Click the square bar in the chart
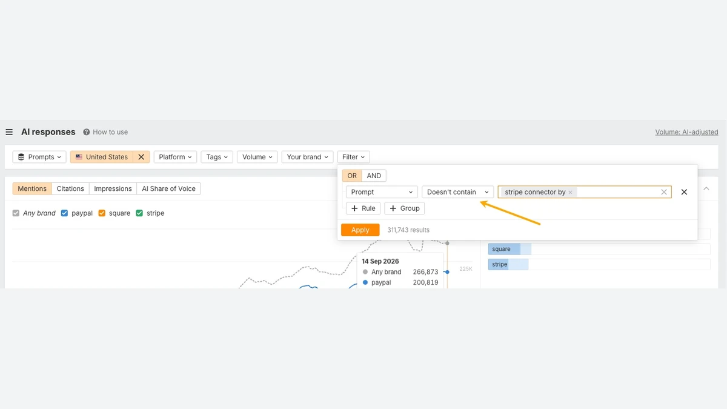 [510, 249]
